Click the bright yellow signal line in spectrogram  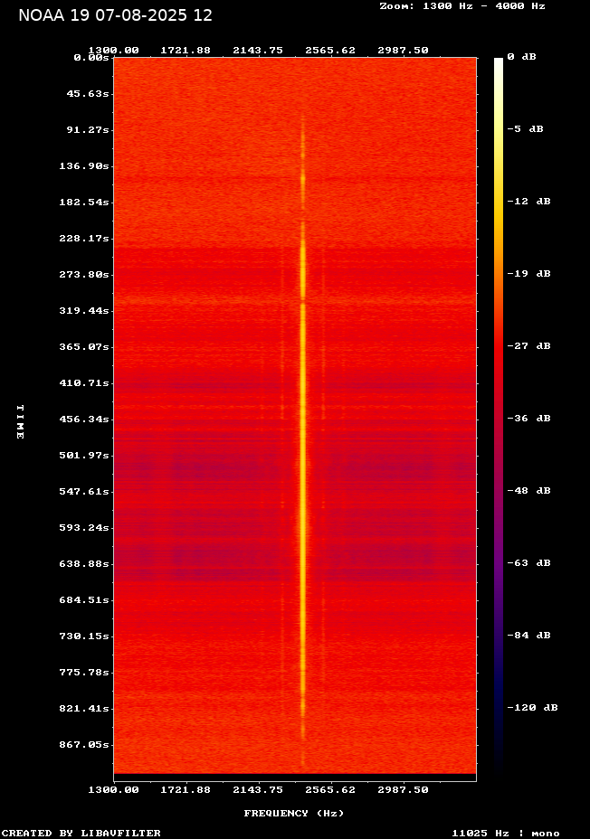click(302, 452)
